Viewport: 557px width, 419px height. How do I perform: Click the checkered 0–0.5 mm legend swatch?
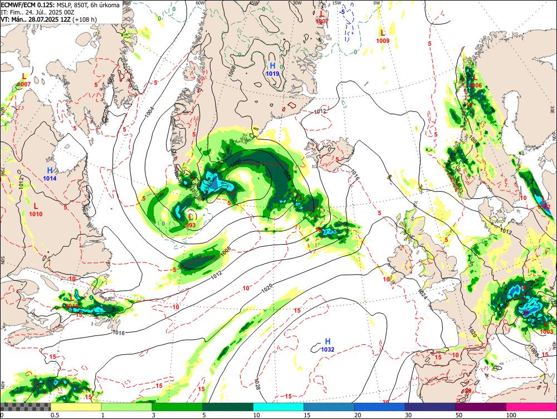coord(26,407)
